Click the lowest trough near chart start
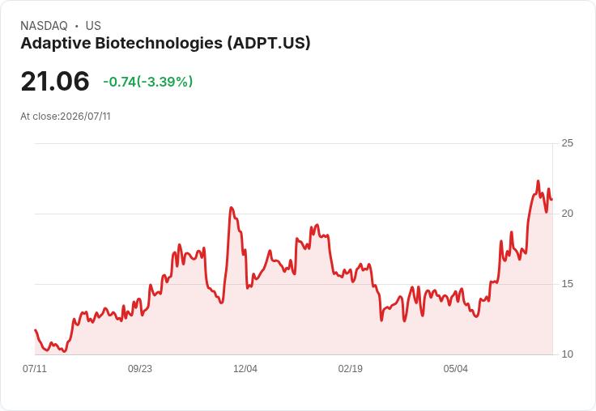This screenshot has width=596, height=411. tap(64, 351)
